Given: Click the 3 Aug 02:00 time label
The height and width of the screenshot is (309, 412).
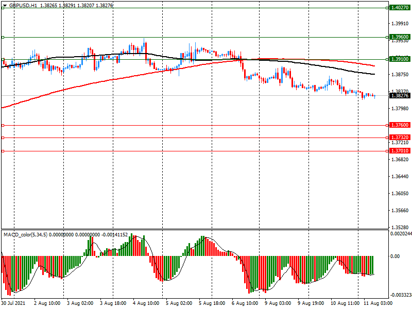Looking at the screenshot, I should pyautogui.click(x=80, y=303).
